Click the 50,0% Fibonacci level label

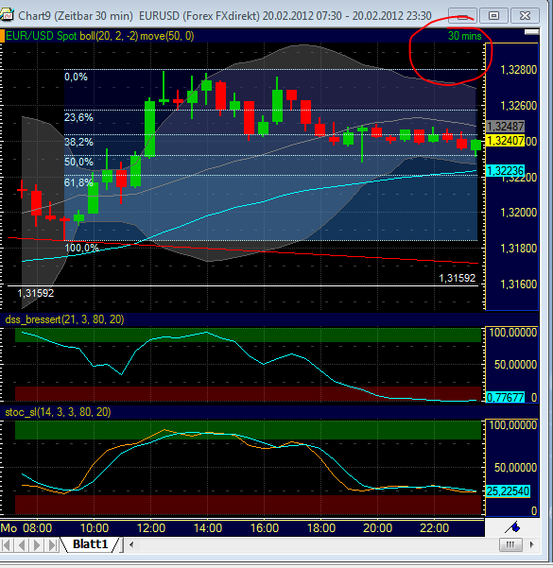pyautogui.click(x=78, y=162)
